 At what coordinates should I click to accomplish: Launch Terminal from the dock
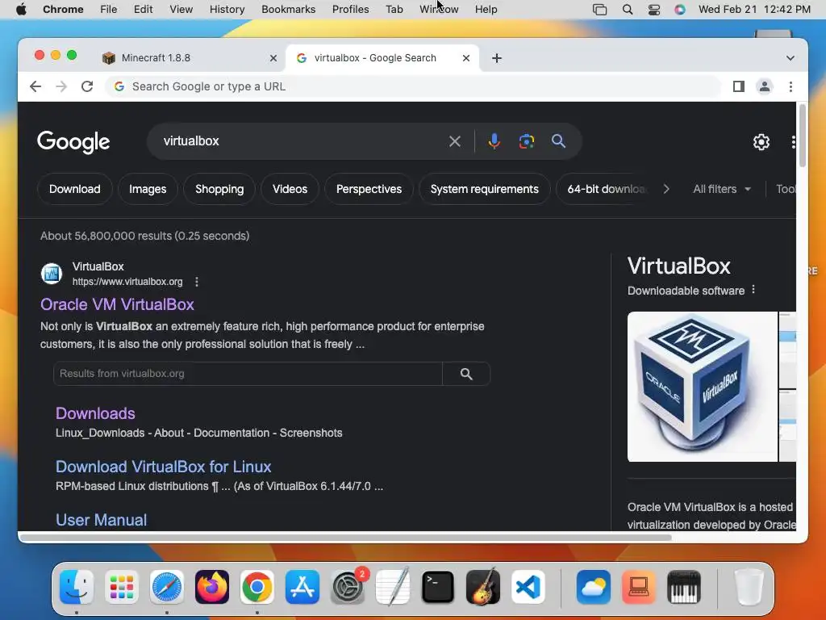point(438,587)
